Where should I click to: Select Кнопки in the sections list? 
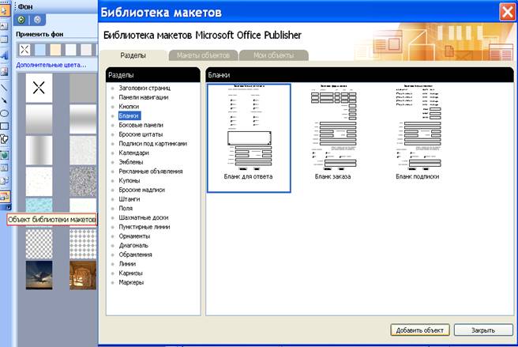129,107
